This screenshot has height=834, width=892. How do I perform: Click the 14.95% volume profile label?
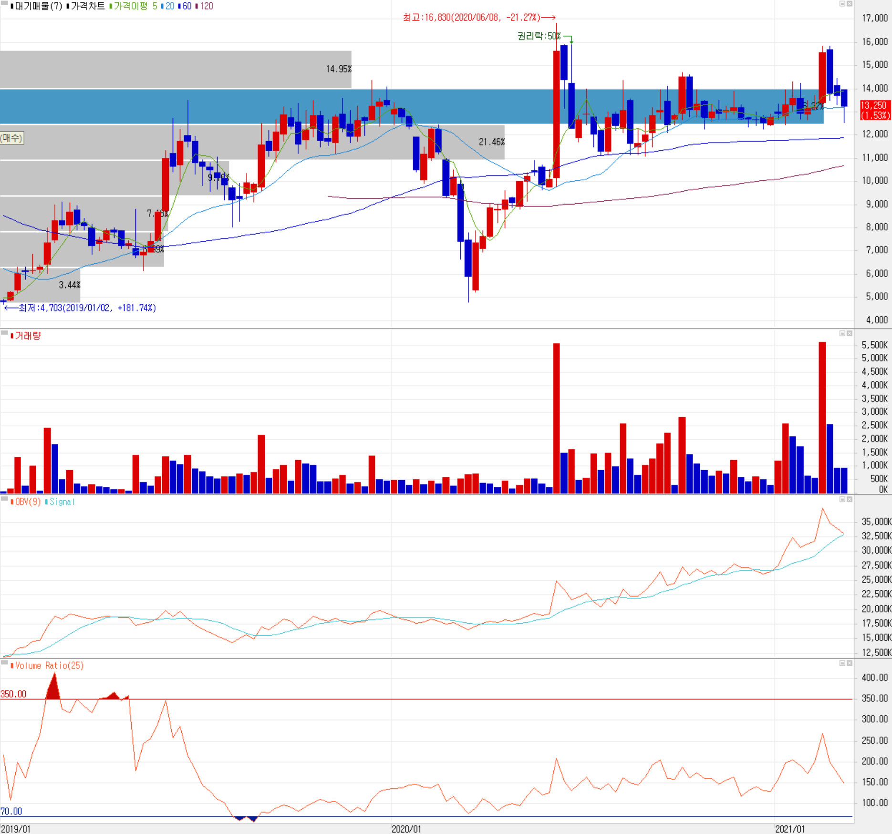(x=339, y=69)
